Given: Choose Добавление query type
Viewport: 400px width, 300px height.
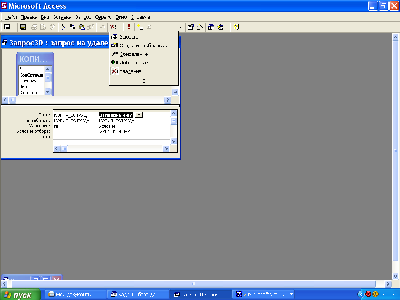Looking at the screenshot, I should pyautogui.click(x=144, y=63).
